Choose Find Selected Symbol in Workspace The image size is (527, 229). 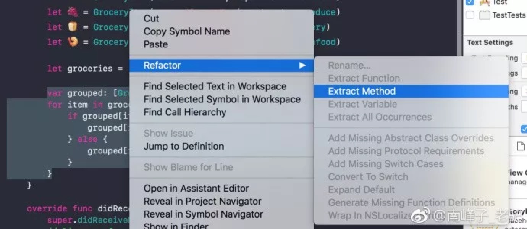[x=222, y=100]
